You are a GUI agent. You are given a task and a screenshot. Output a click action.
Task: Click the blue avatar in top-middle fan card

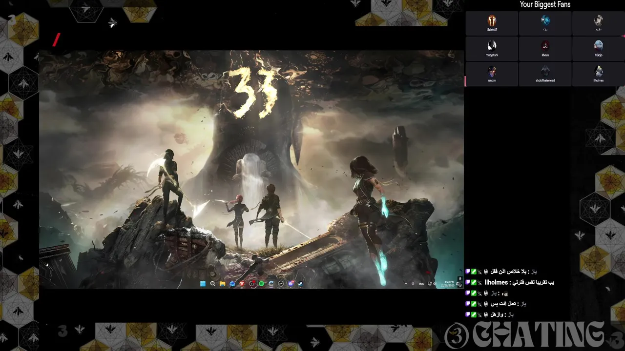tap(545, 20)
